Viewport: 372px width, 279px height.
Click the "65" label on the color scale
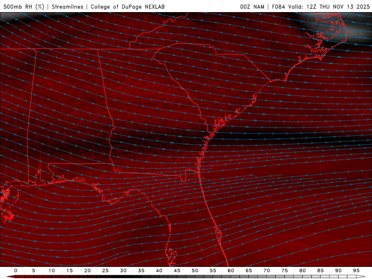click(249, 271)
